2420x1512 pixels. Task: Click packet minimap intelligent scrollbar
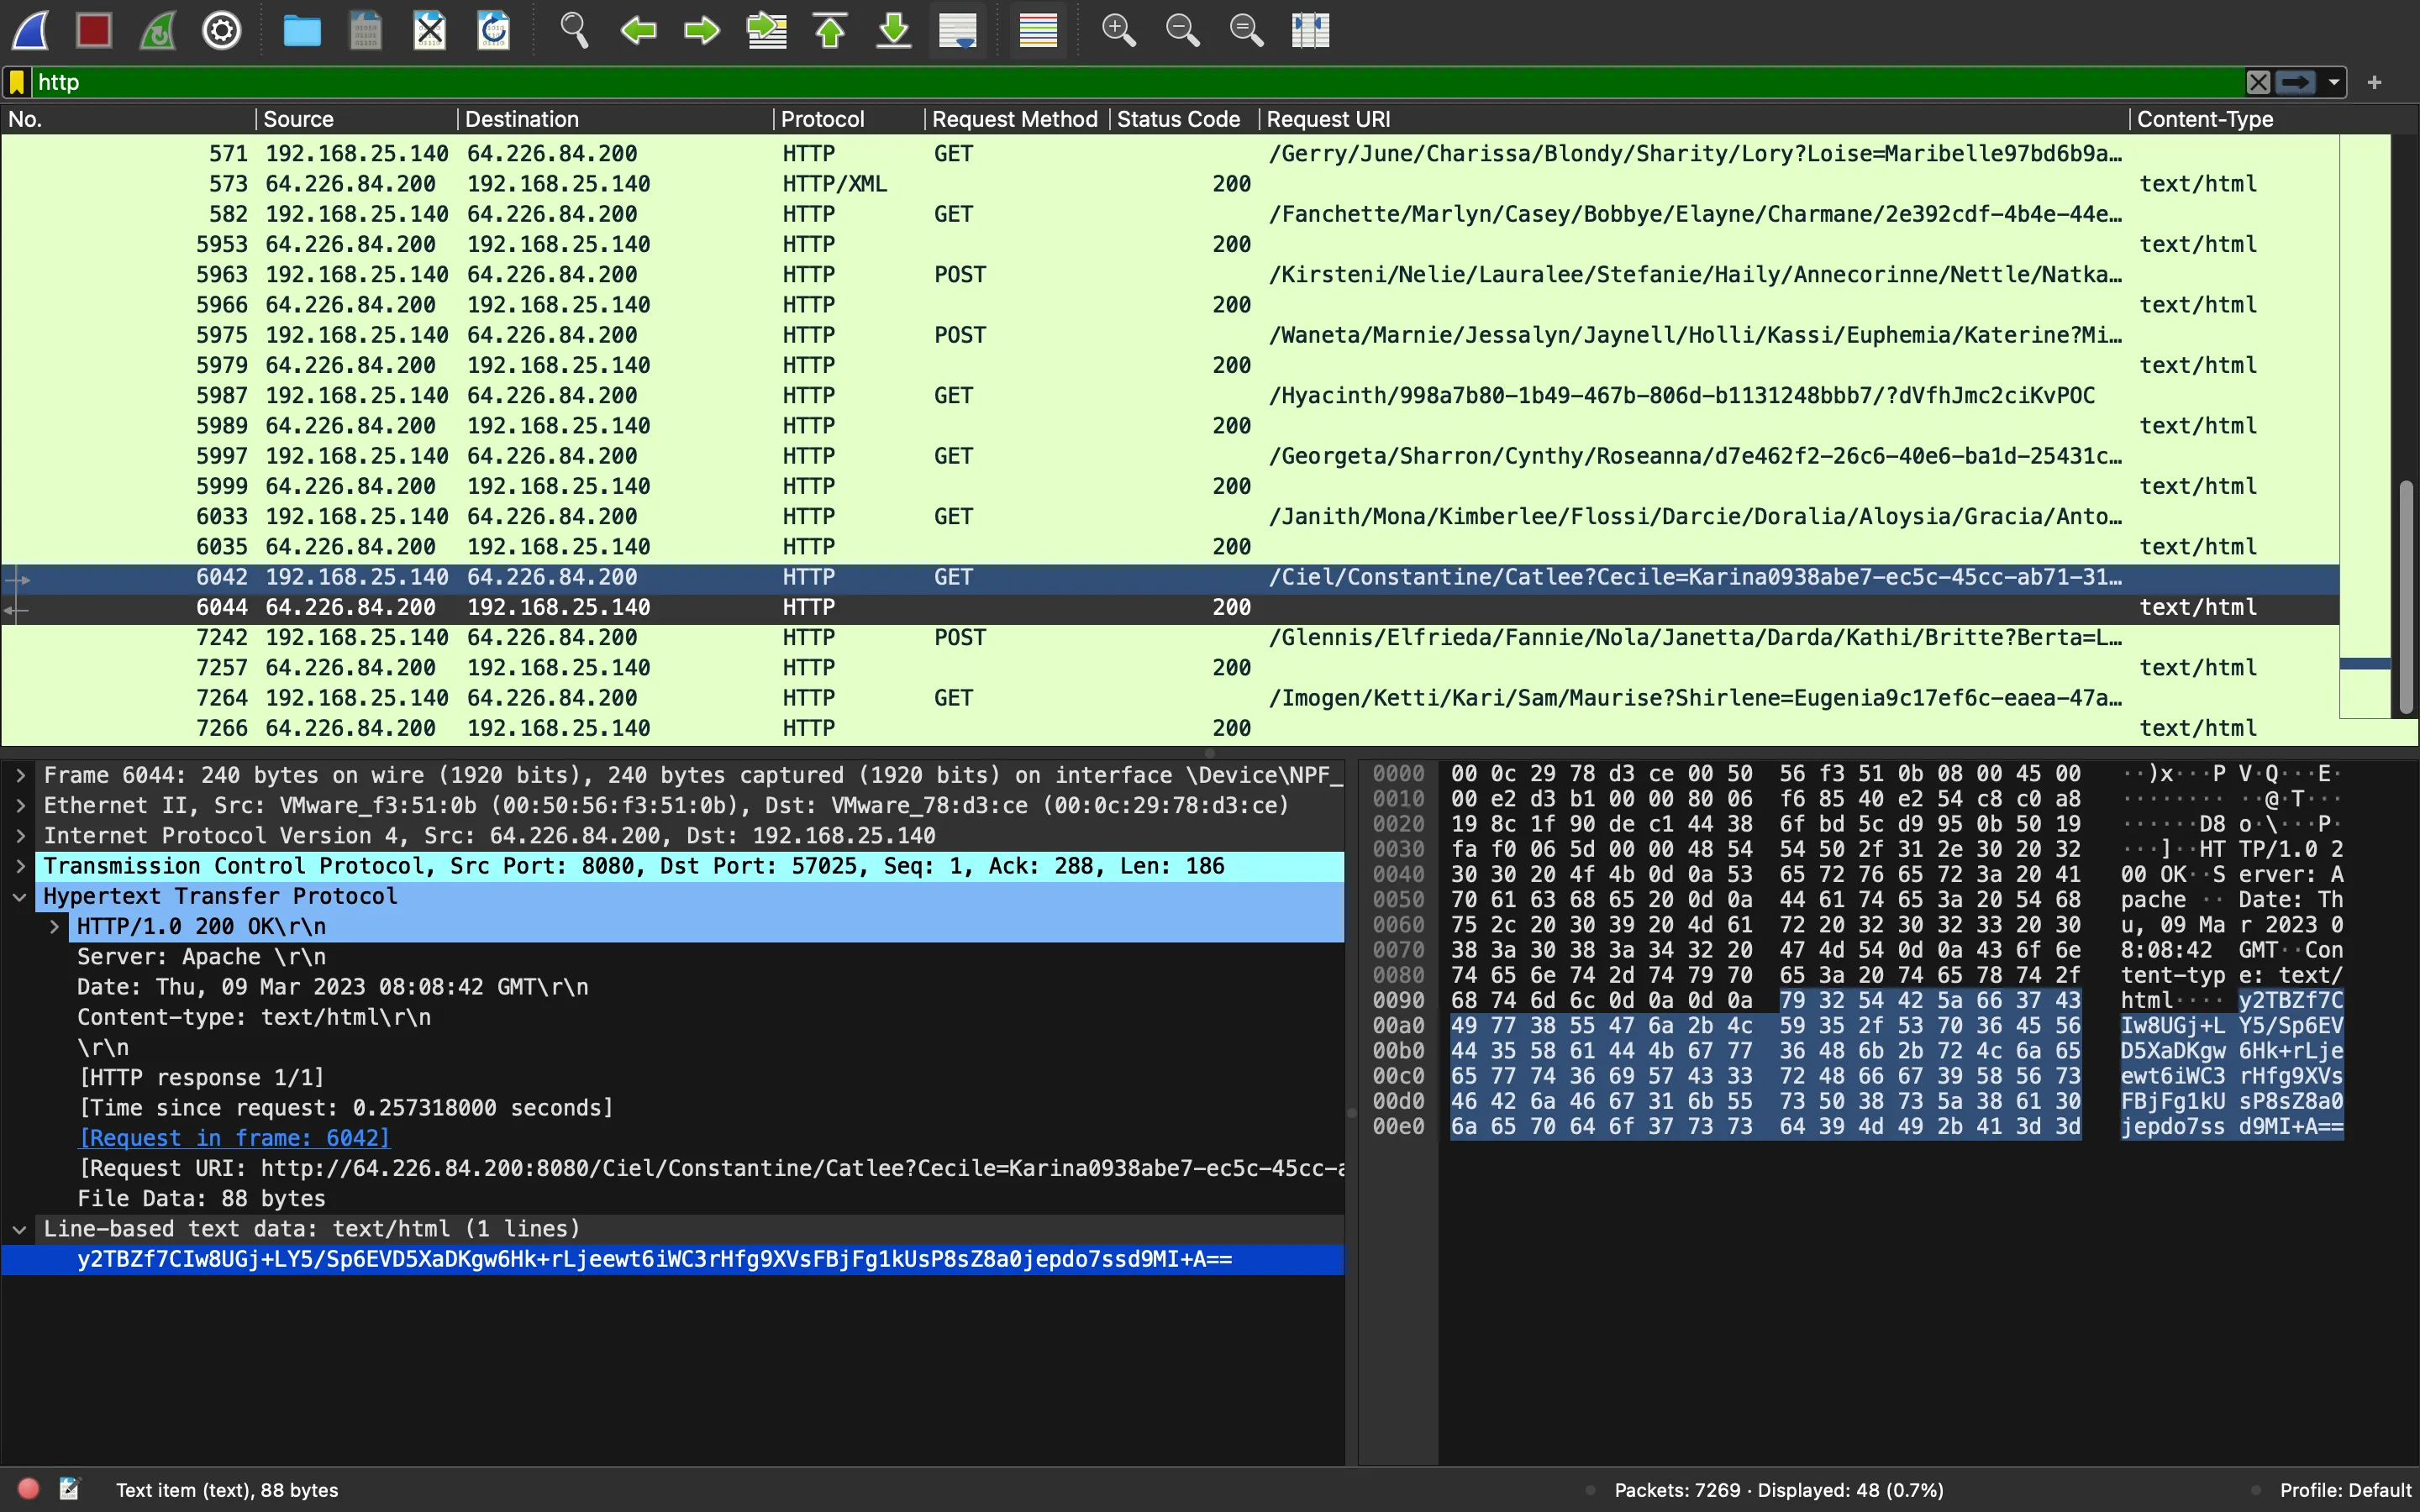coord(2365,427)
